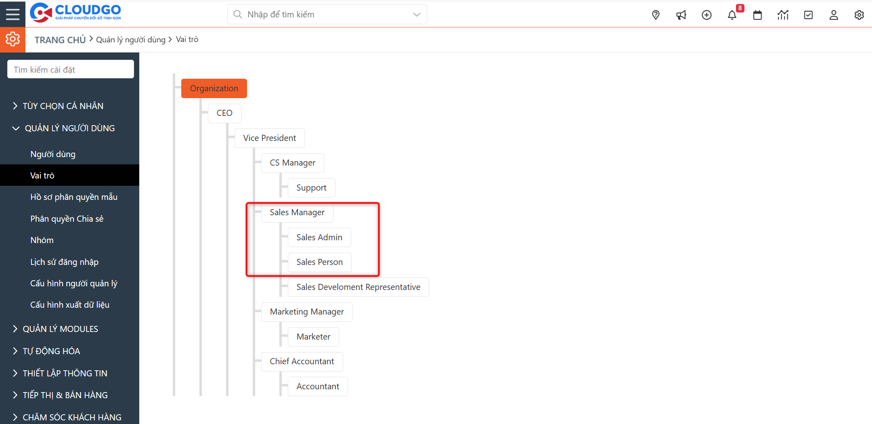The width and height of the screenshot is (872, 424).
Task: Click the orange gear icon in sidebar
Action: pyautogui.click(x=13, y=39)
